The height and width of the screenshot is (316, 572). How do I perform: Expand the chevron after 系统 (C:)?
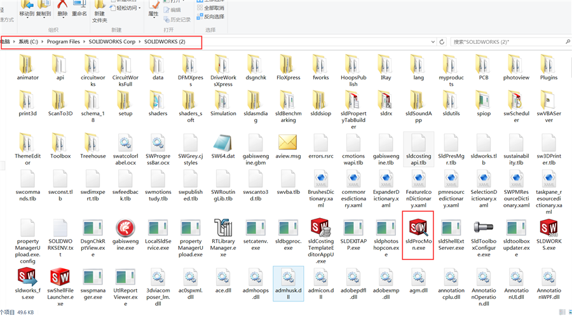pyautogui.click(x=43, y=41)
